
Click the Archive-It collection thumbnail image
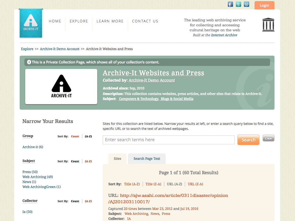(61, 86)
